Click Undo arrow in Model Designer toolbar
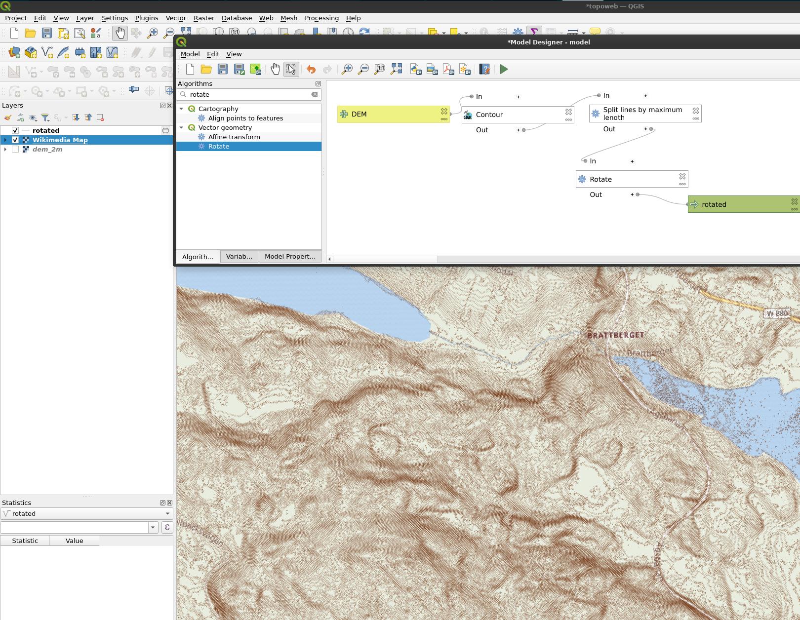The image size is (800, 620). [311, 70]
